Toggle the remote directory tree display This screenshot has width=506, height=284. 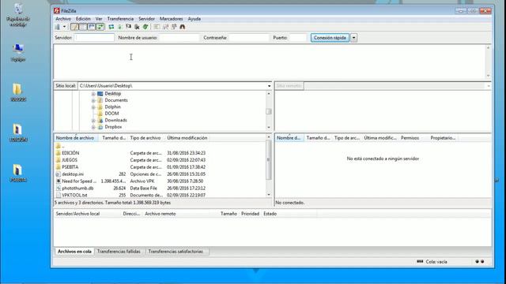click(92, 27)
